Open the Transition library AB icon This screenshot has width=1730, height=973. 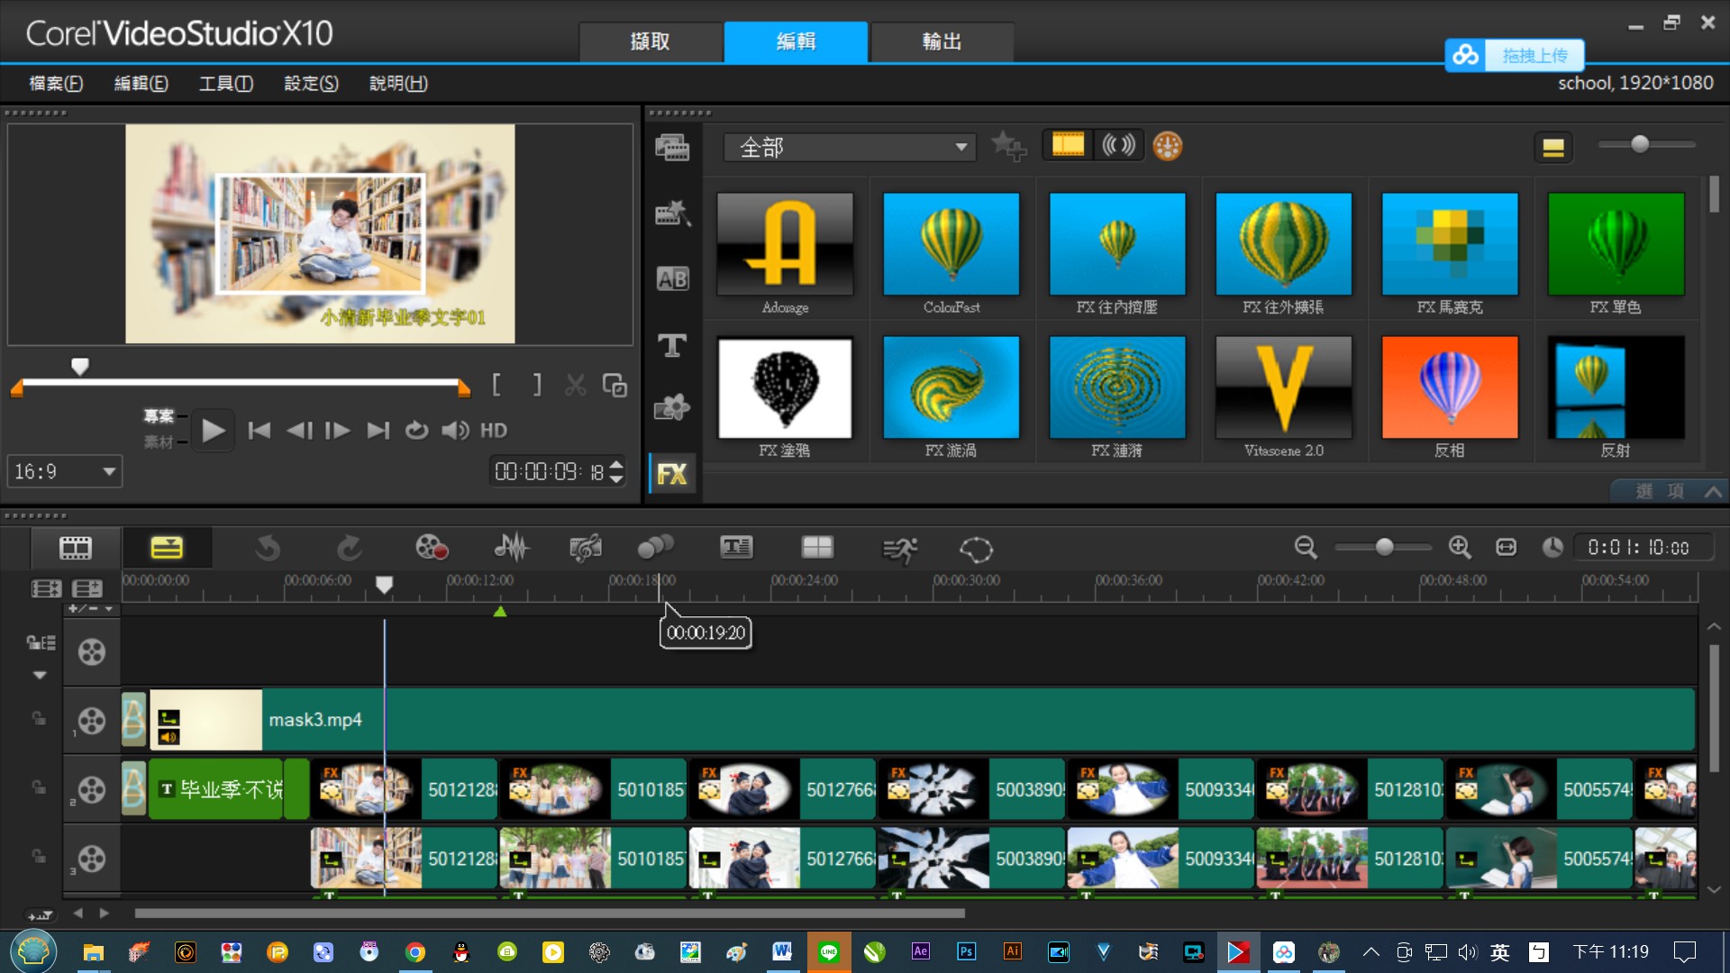point(672,278)
